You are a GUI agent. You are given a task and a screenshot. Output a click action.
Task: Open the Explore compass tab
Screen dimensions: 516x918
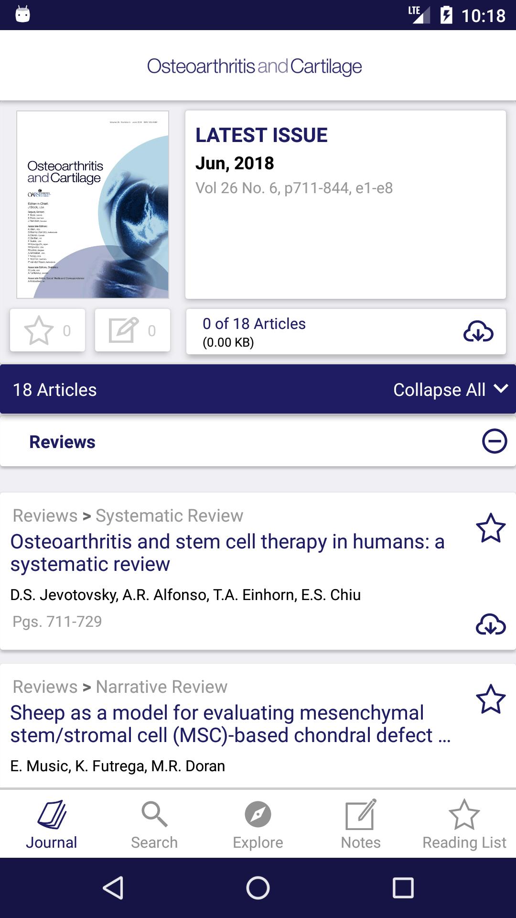pos(258,825)
